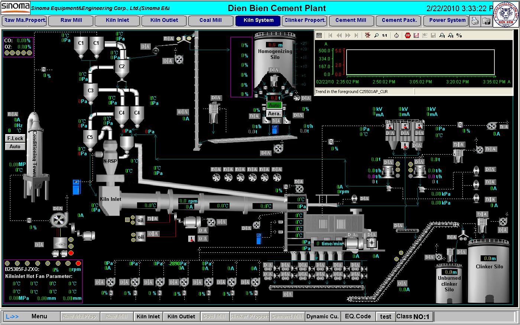Viewport: 520px width, 325px height.
Task: Click the red STOP trend update icon
Action: 407,35
